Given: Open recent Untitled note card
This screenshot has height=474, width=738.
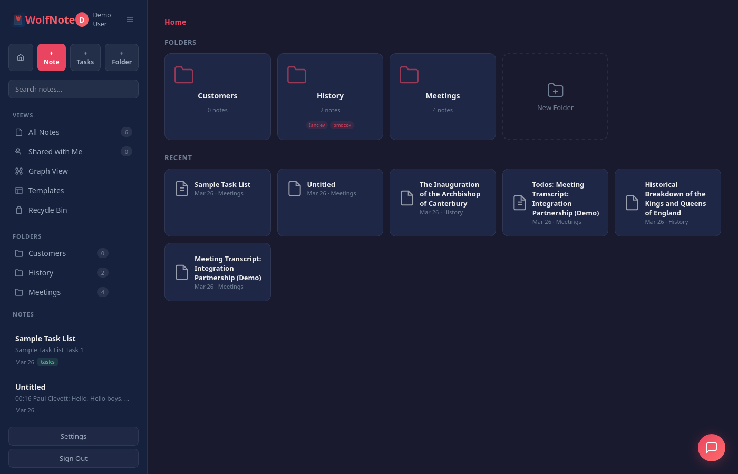Looking at the screenshot, I should pos(330,202).
